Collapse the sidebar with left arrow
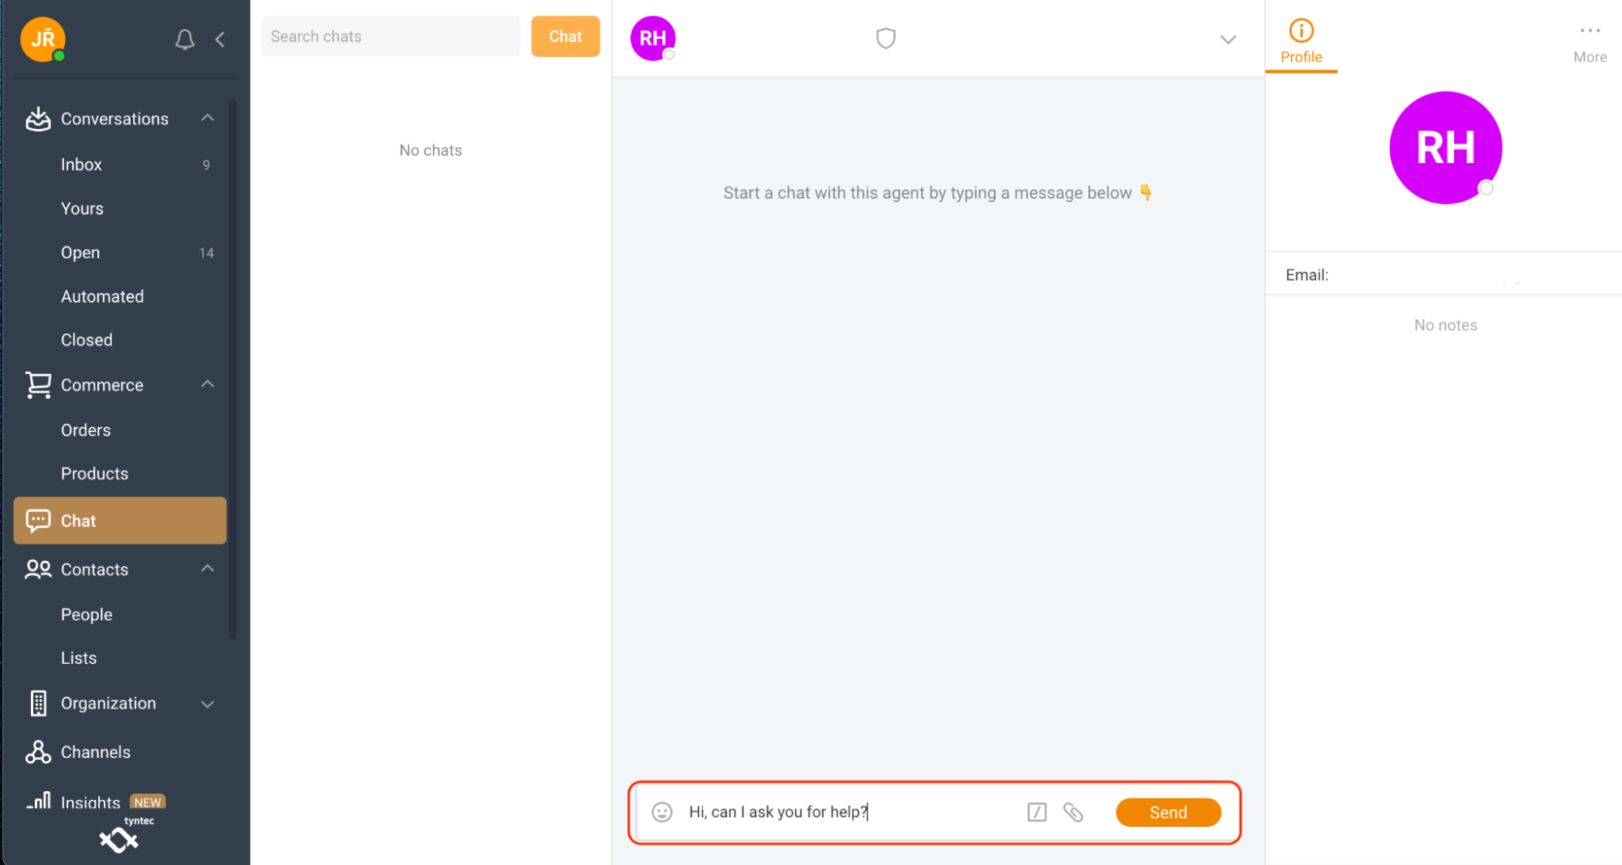The width and height of the screenshot is (1622, 865). (x=220, y=39)
